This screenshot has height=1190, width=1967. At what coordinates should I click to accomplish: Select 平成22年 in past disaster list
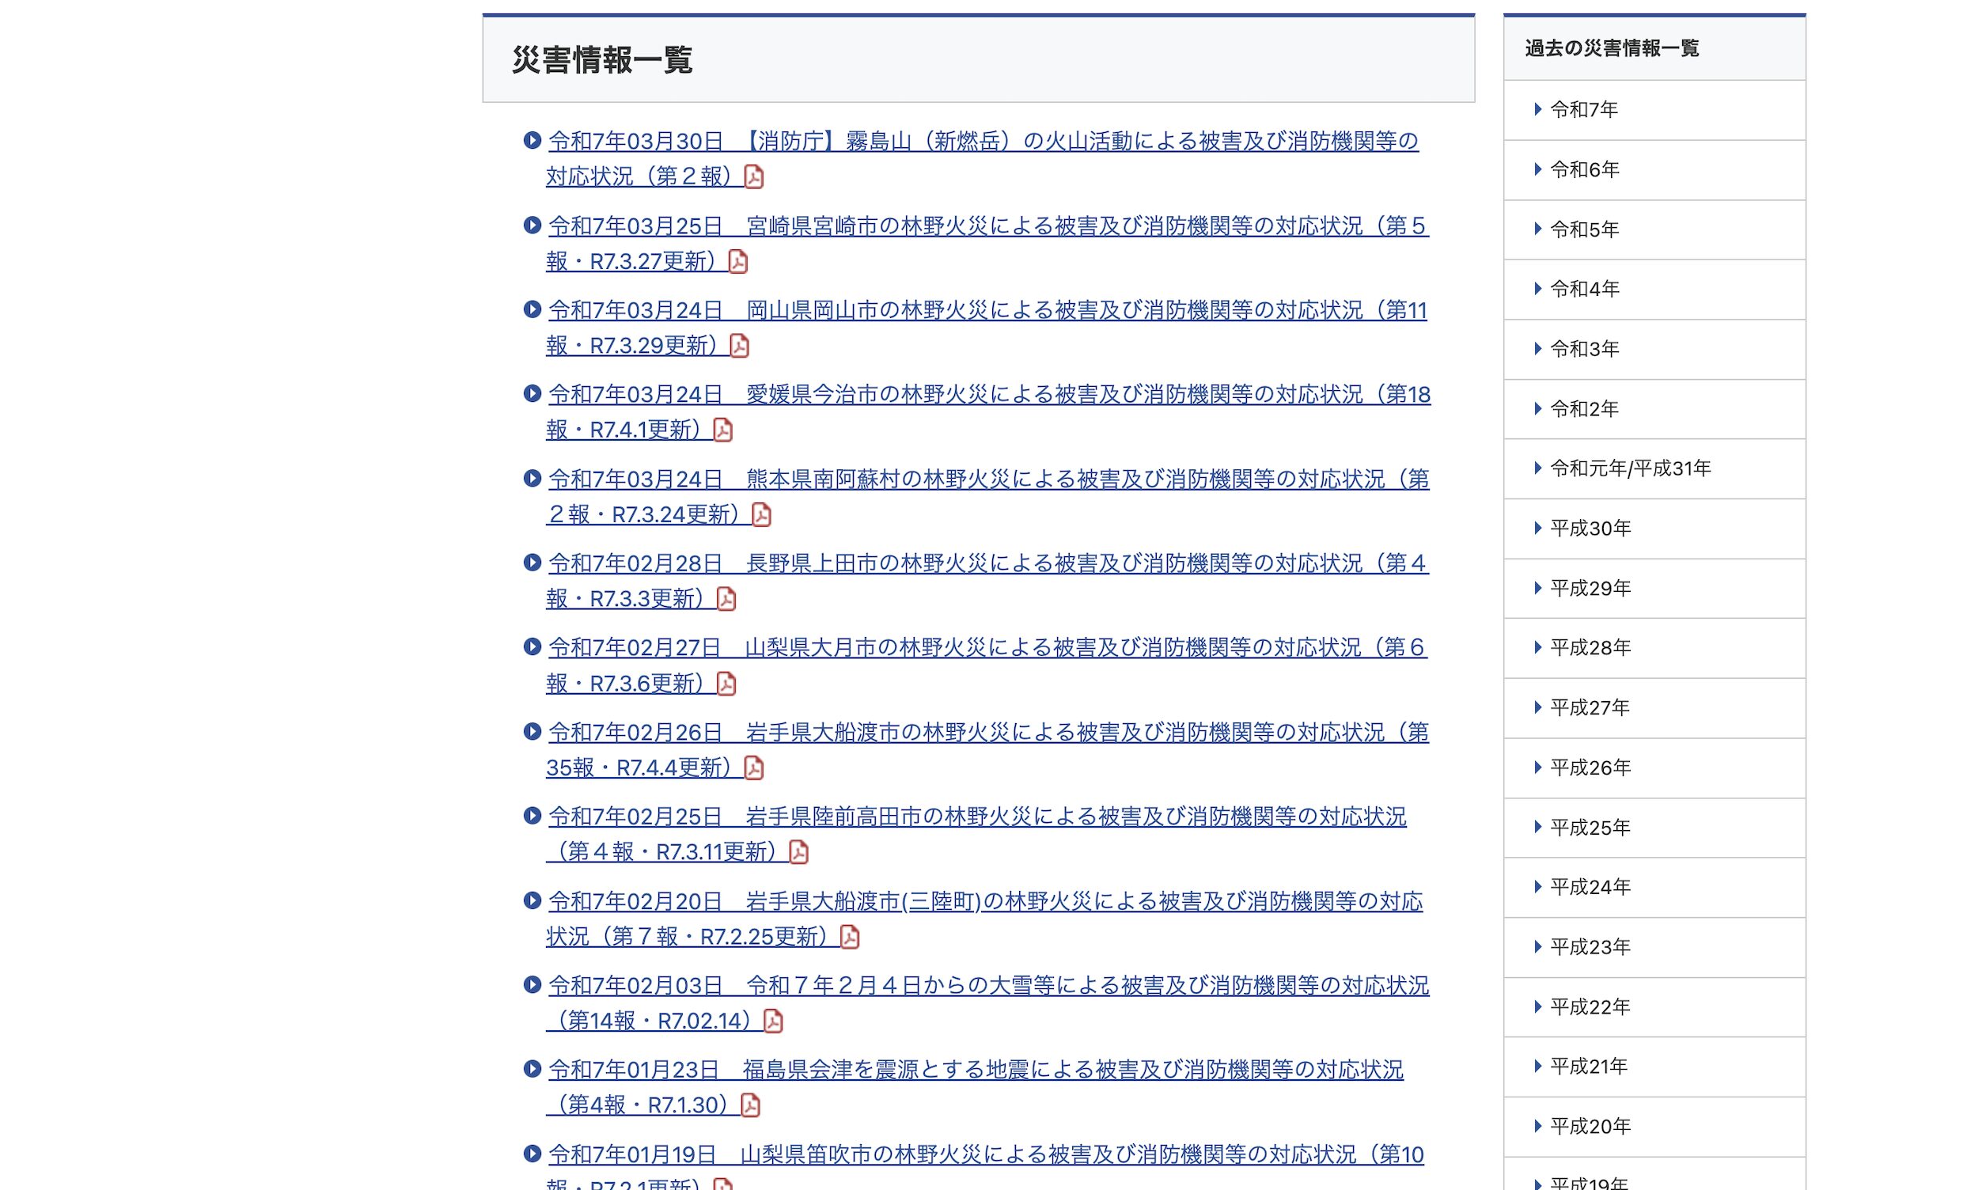pos(1654,1007)
